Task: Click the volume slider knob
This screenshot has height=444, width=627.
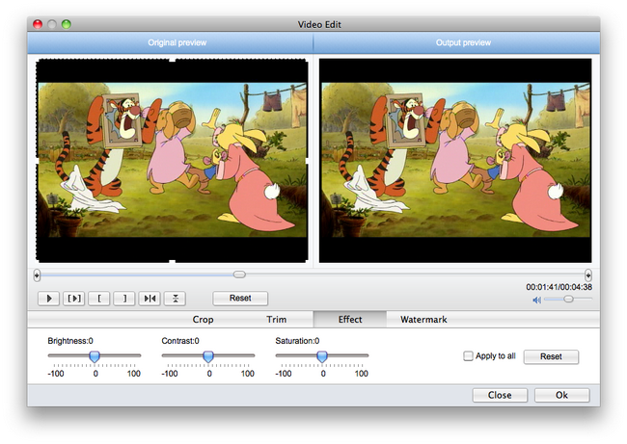Action: [568, 299]
